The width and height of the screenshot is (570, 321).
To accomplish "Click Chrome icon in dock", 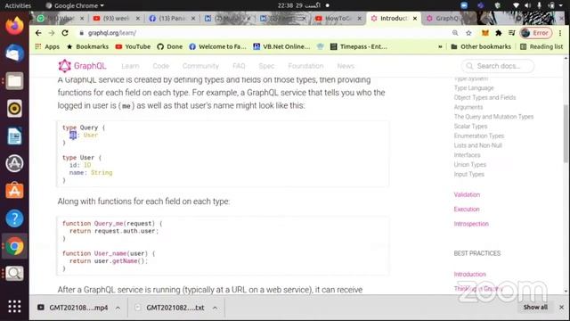I will pos(14,246).
